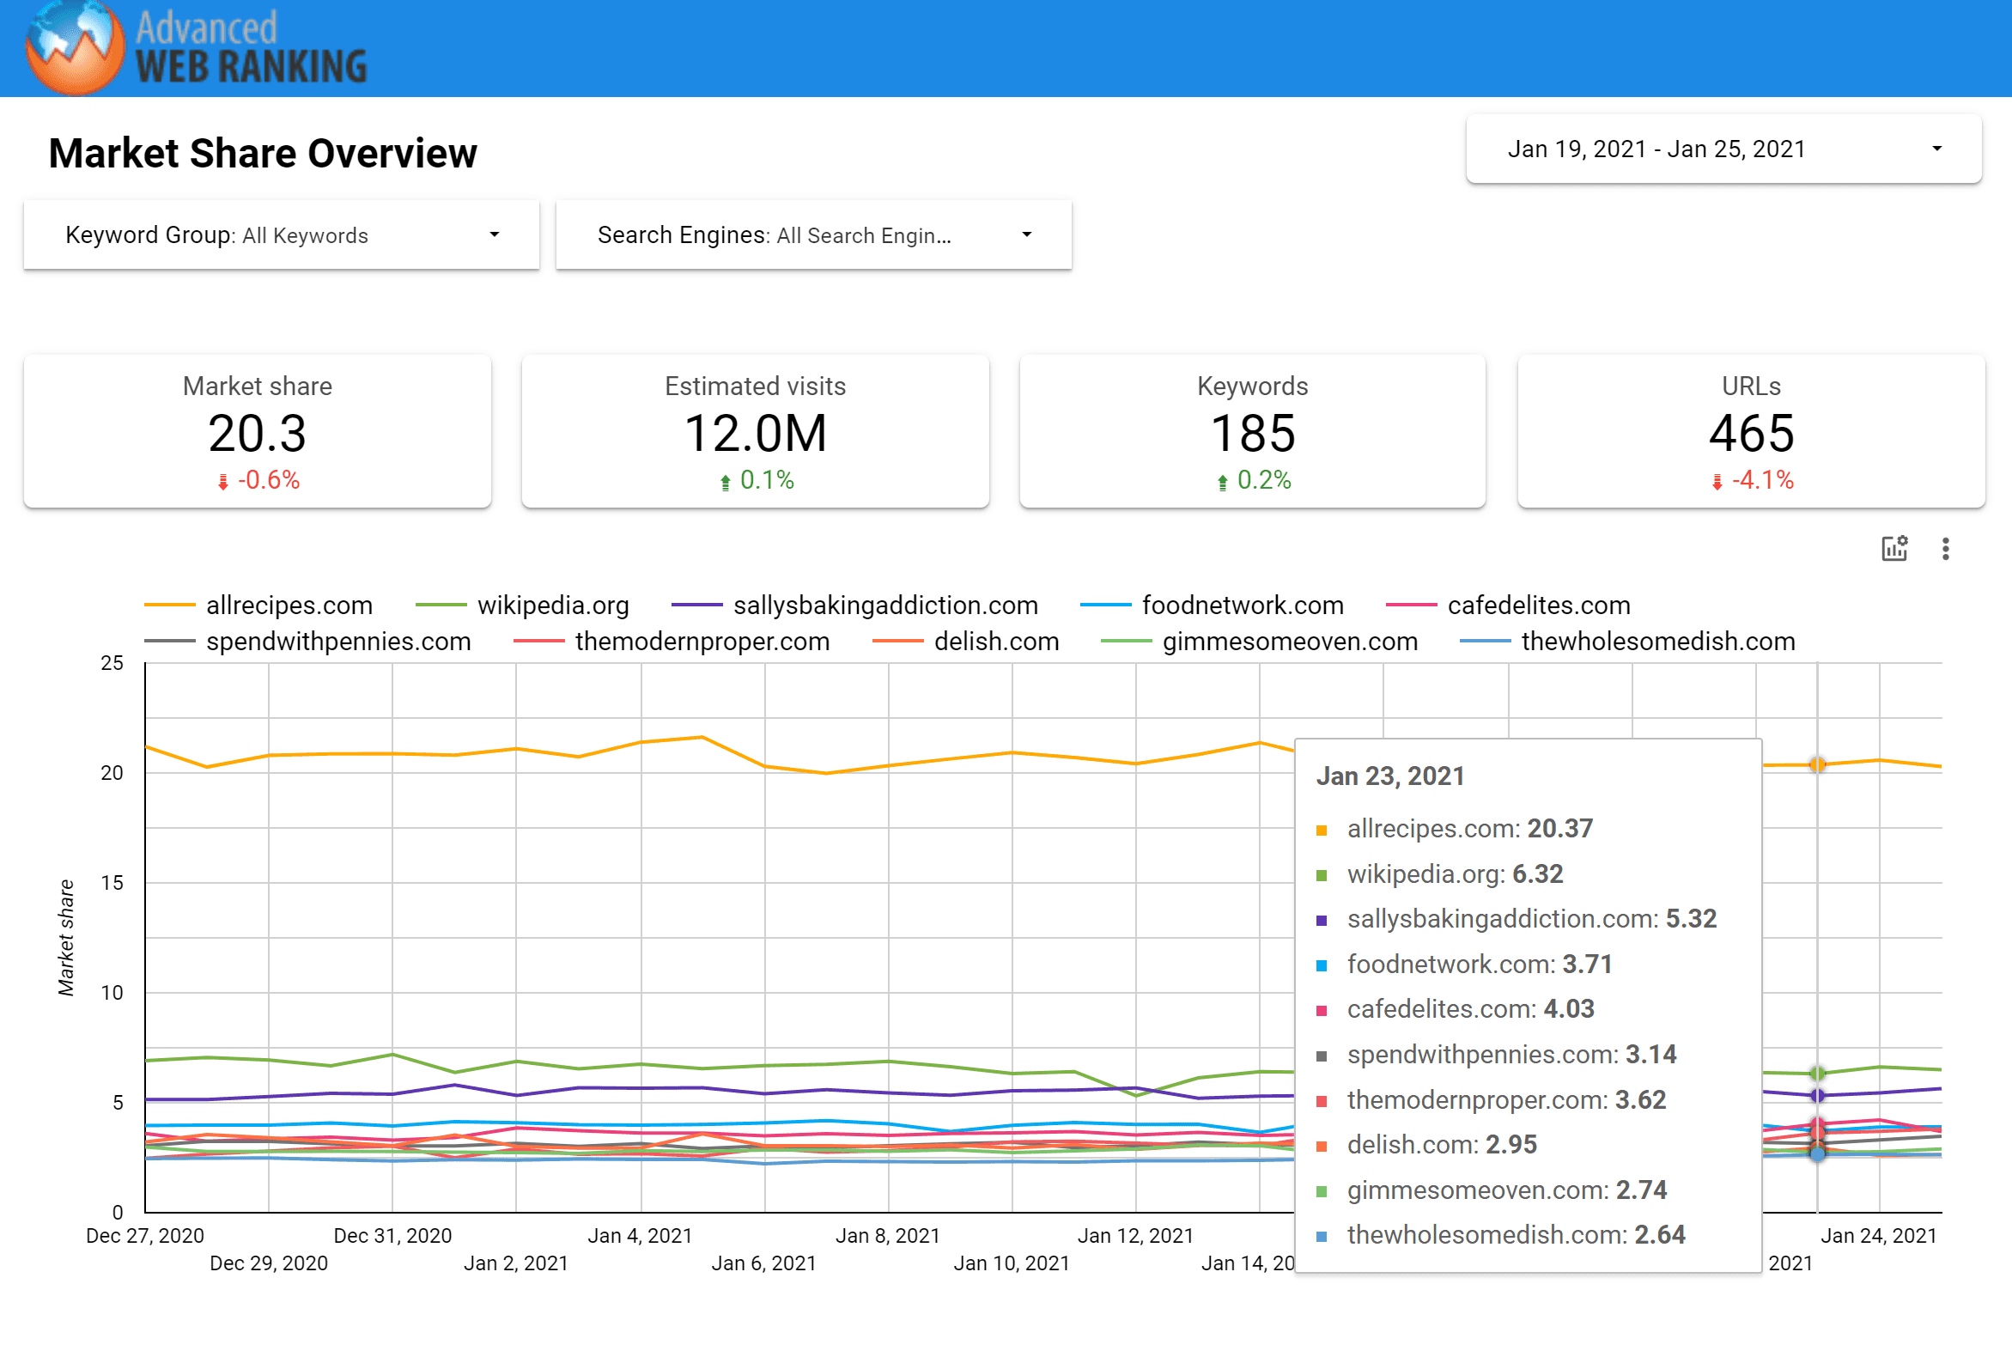Toggle cafedelites.com series in the legend
The image size is (2012, 1357).
pos(1508,605)
